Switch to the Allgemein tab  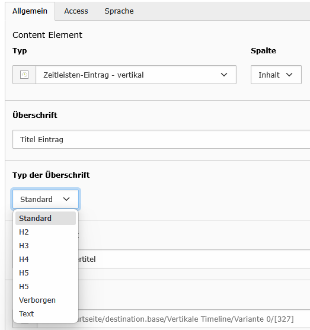(x=30, y=11)
